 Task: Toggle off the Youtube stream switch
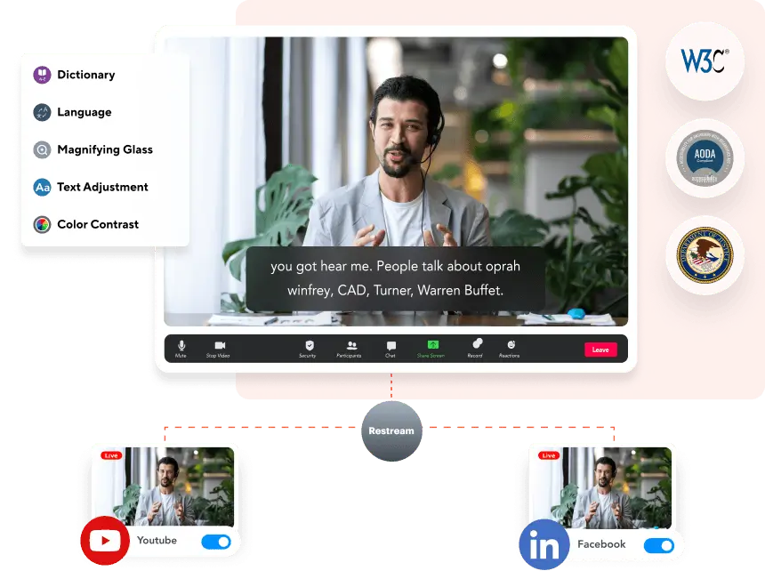click(217, 542)
